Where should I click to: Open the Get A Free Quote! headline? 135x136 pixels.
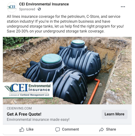pyautogui.click(x=24, y=114)
